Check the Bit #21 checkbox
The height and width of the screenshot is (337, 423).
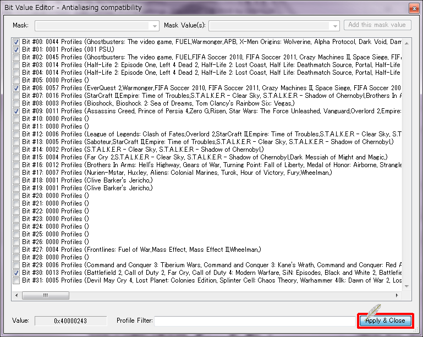(16, 203)
